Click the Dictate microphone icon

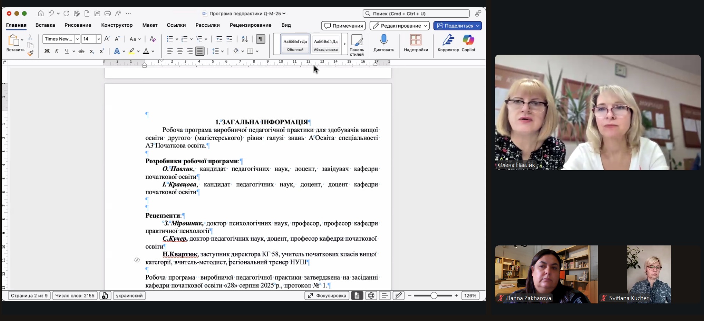(x=384, y=40)
